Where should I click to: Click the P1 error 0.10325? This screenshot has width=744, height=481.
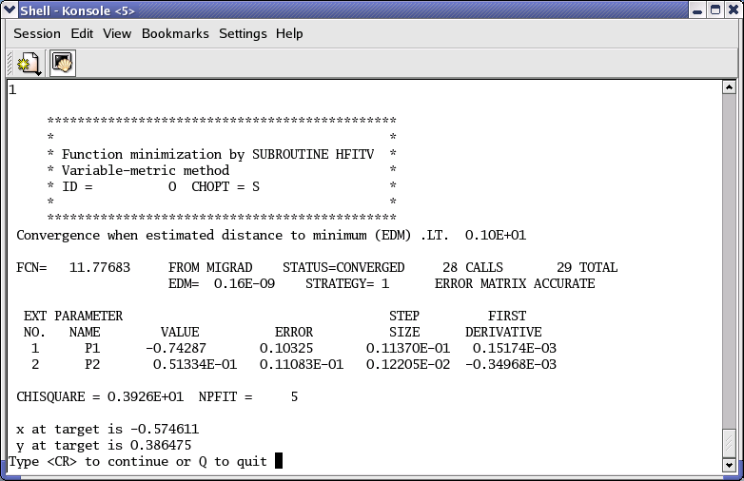pyautogui.click(x=286, y=348)
